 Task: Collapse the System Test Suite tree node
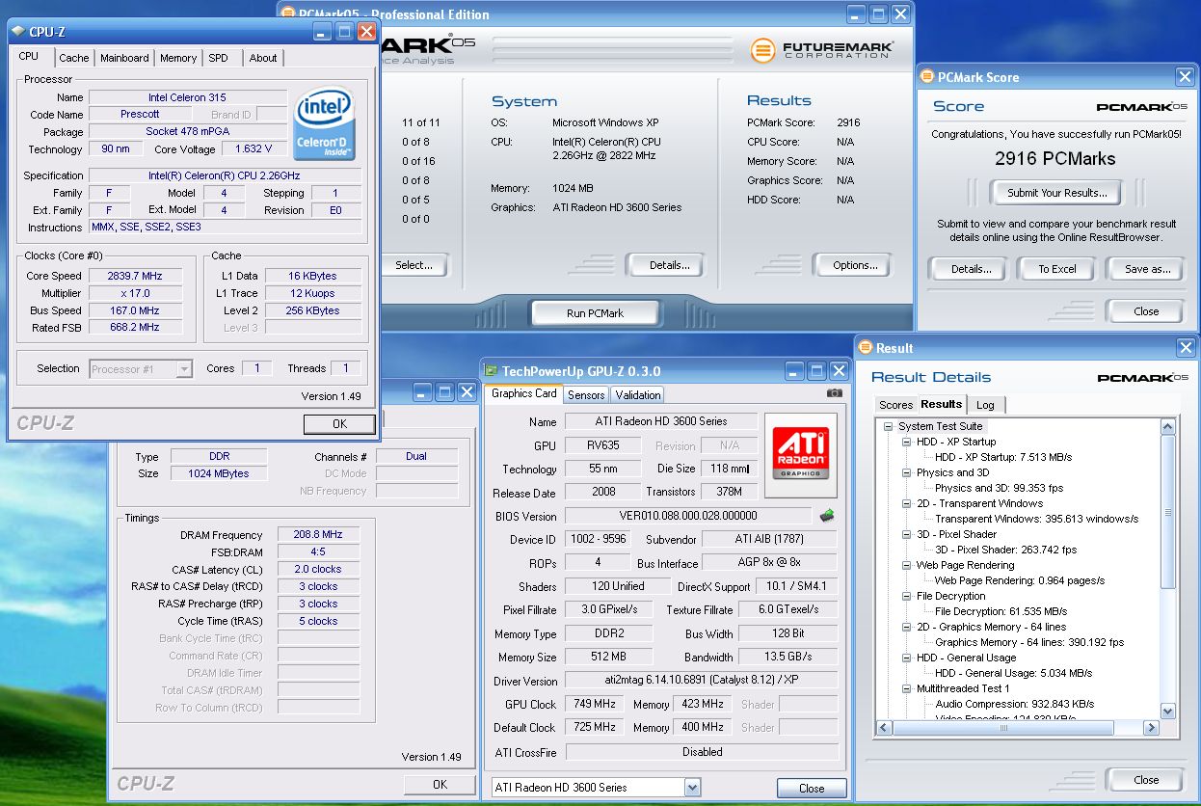888,426
